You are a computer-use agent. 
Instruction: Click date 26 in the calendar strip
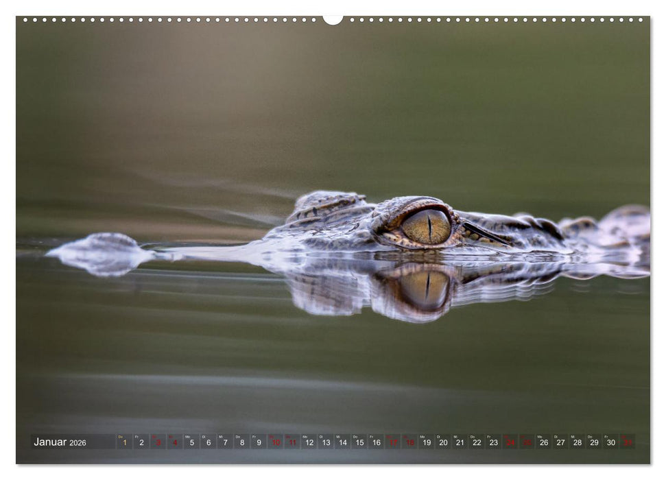(x=544, y=442)
